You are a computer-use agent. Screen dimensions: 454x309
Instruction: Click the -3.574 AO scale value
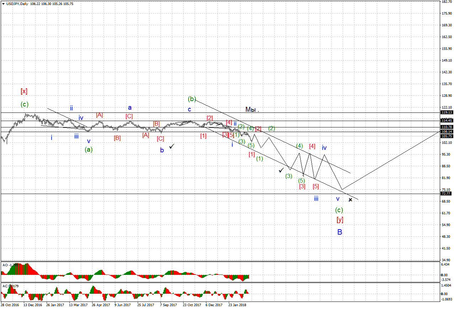pyautogui.click(x=446, y=279)
